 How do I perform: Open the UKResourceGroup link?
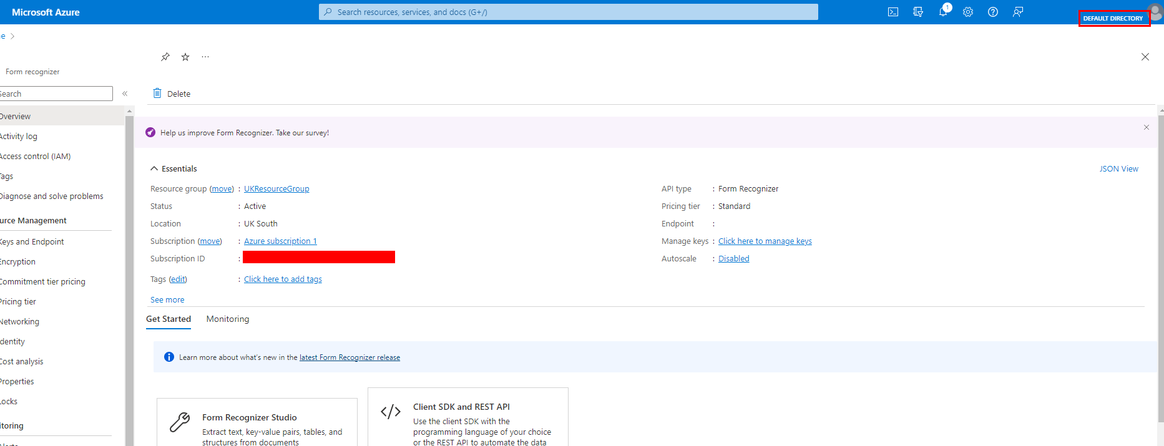276,188
